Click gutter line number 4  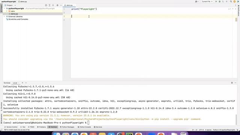(x=64, y=20)
